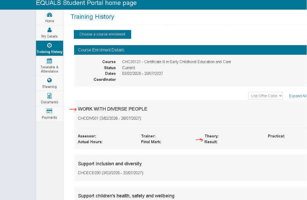Expand Support children's health, safety and wellbeing
This screenshot has height=200, width=307.
pyautogui.click(x=126, y=196)
